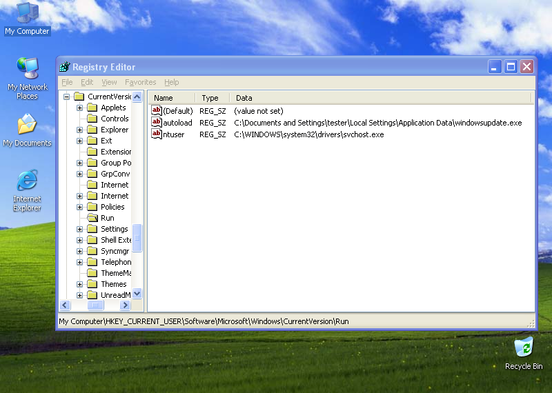
Task: Open the View menu
Action: [109, 82]
